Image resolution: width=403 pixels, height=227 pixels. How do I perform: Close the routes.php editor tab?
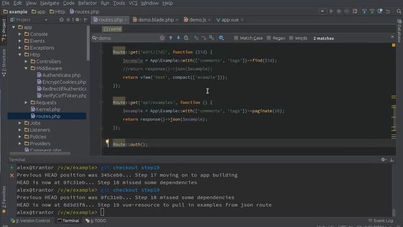[x=126, y=20]
